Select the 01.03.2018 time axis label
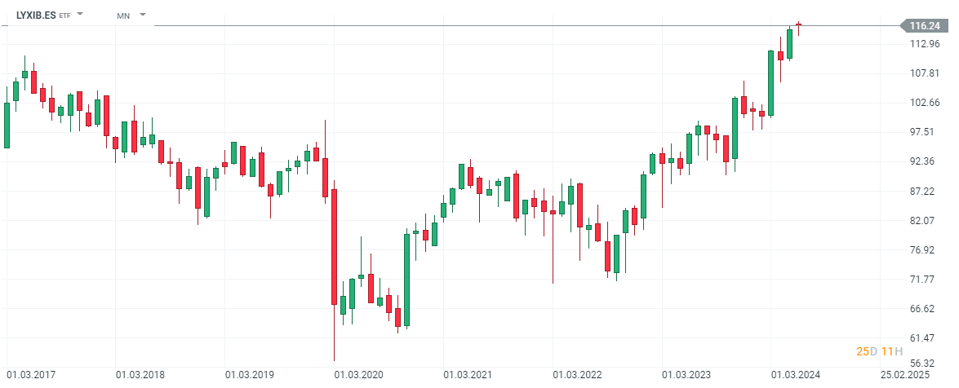 [140, 375]
